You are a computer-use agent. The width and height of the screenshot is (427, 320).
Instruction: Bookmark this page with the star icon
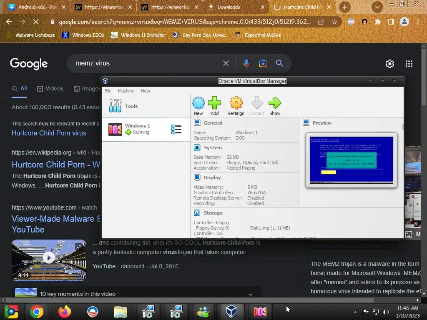point(334,22)
